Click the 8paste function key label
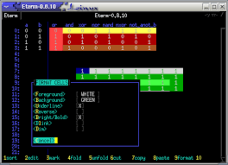This screenshot has width=228, height=165. click(x=161, y=158)
